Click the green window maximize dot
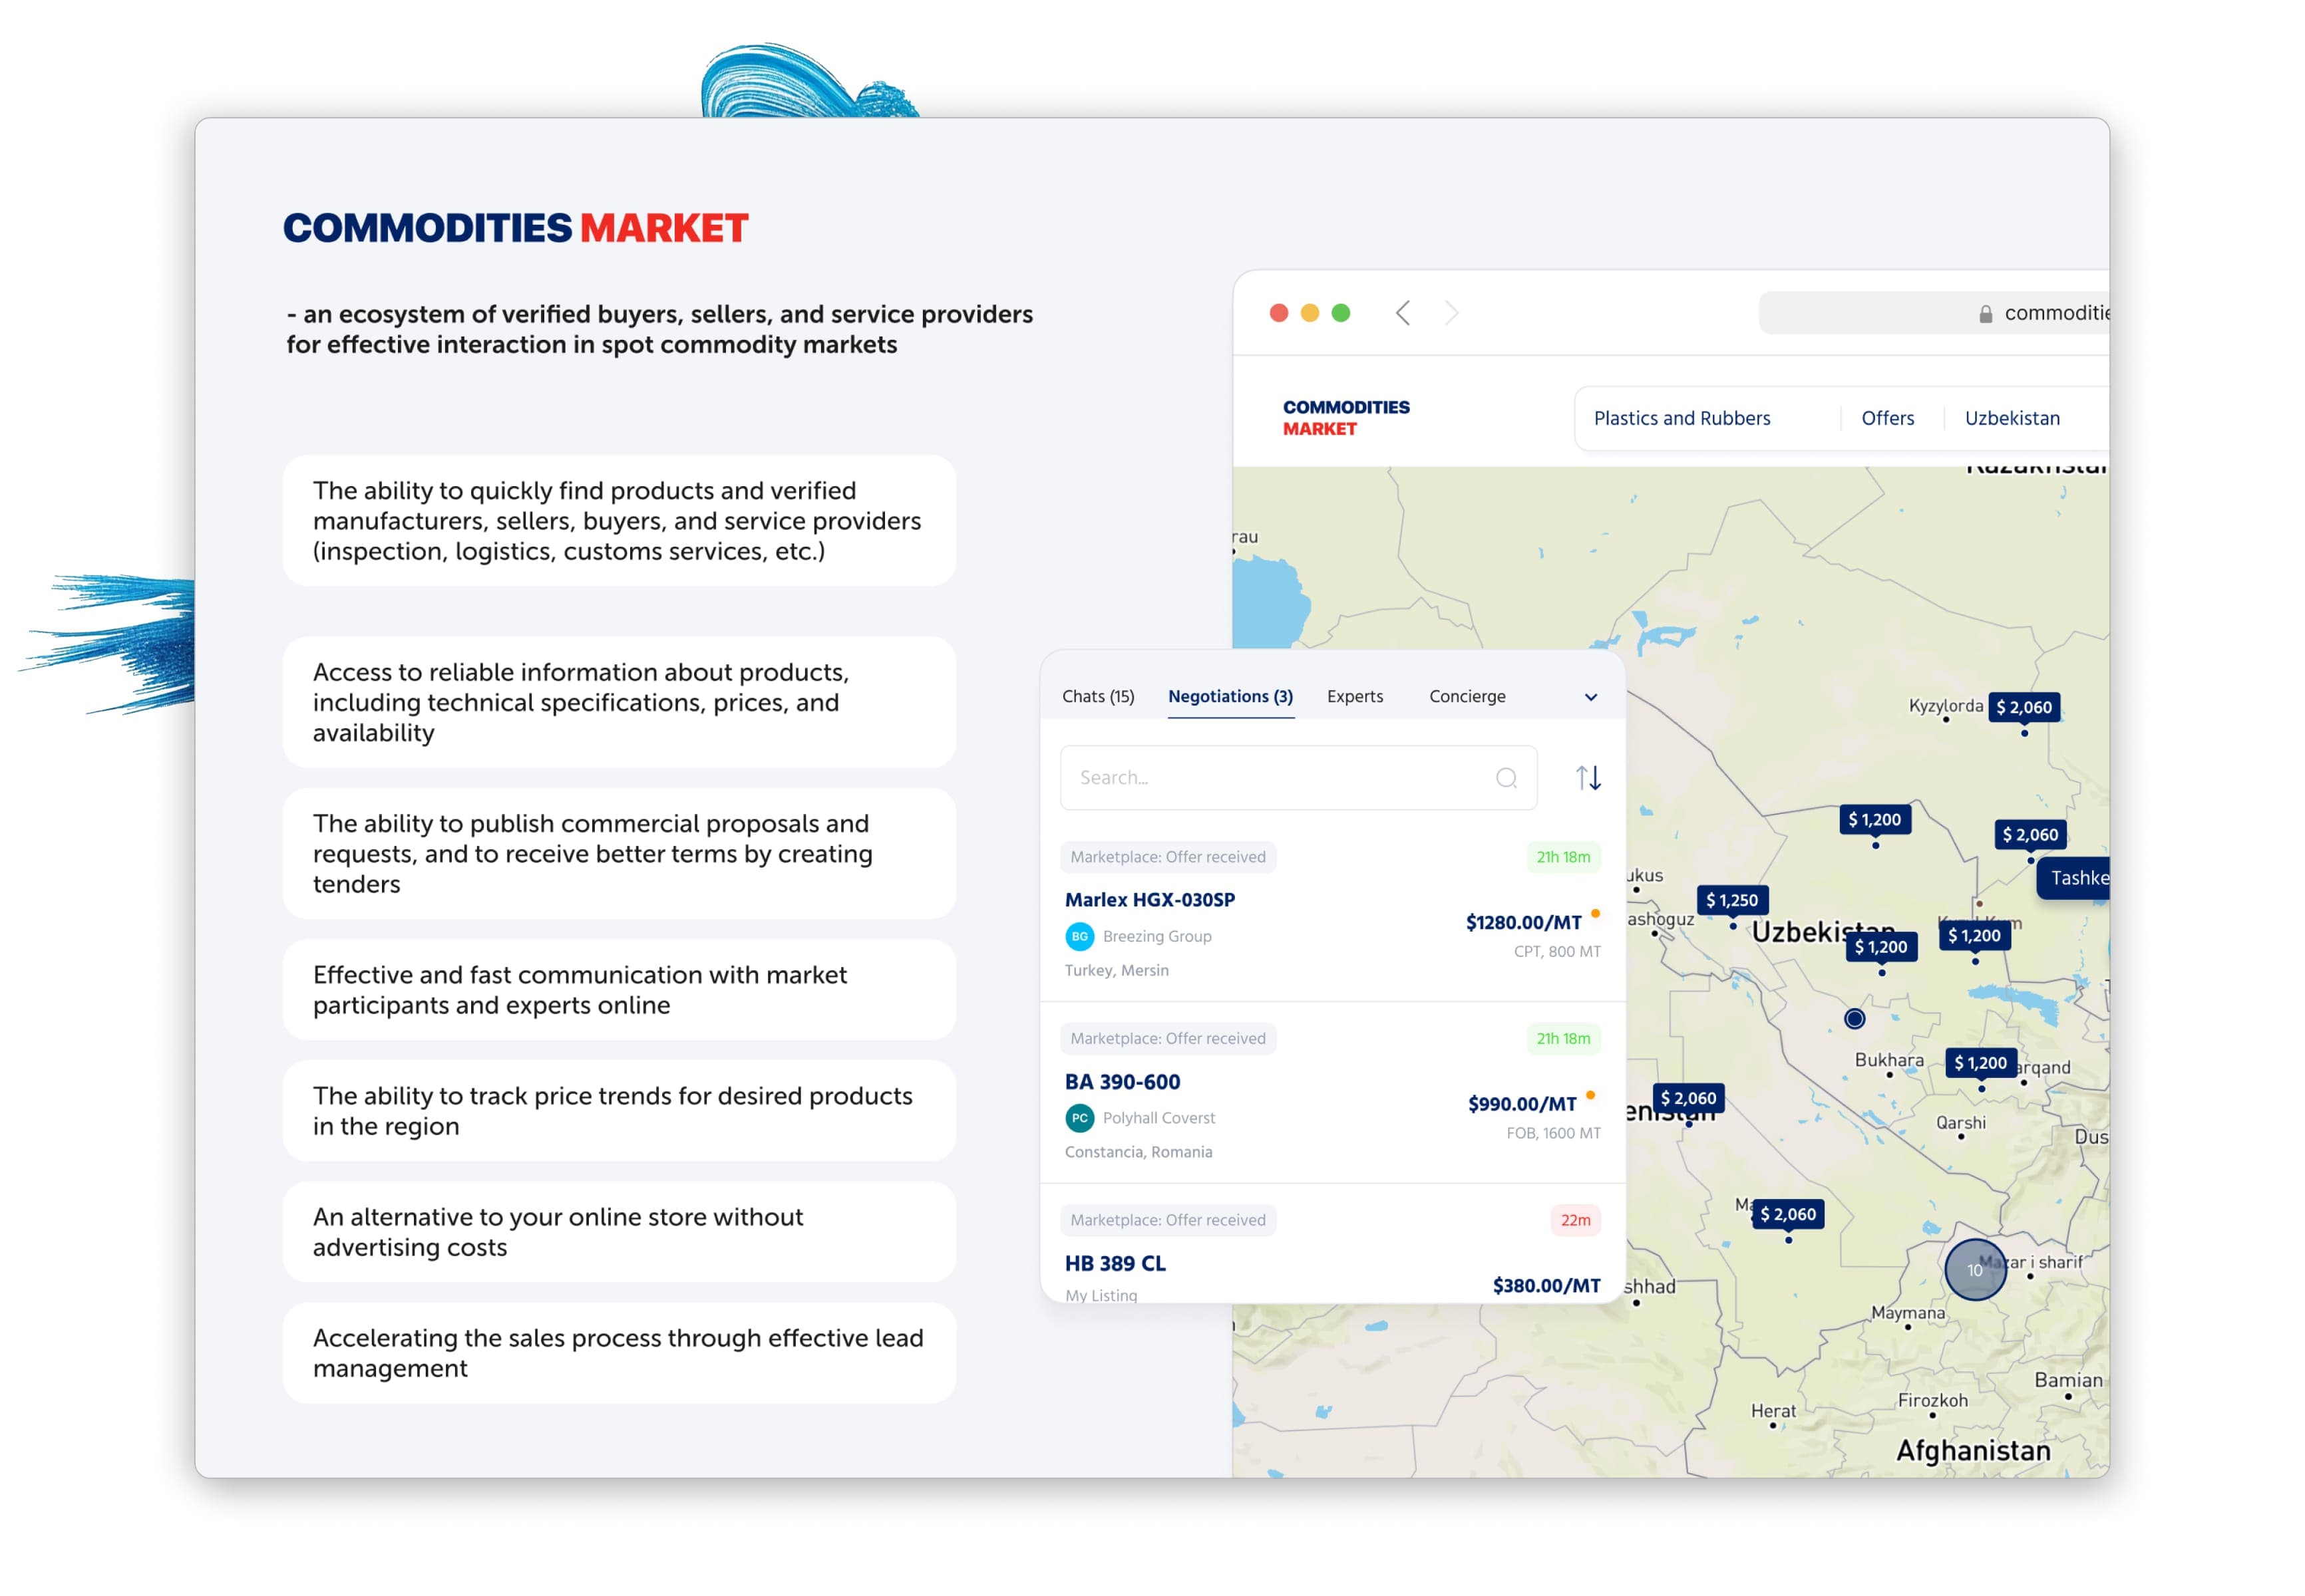The height and width of the screenshot is (1596, 2305). tap(1341, 313)
